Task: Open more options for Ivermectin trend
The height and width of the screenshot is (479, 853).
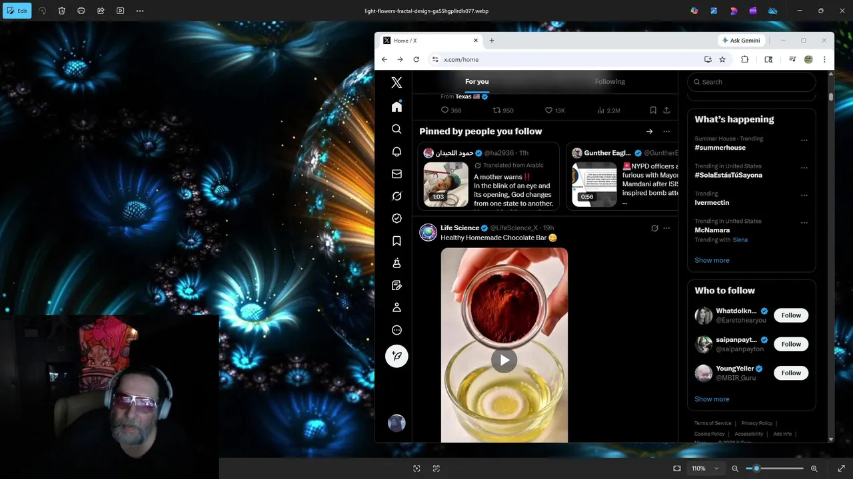Action: pos(804,195)
